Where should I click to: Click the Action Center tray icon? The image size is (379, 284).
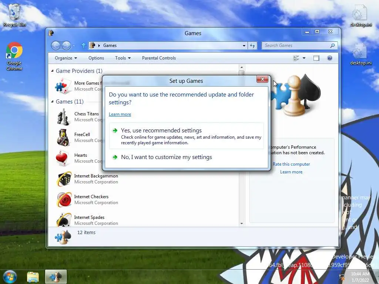pos(342,277)
